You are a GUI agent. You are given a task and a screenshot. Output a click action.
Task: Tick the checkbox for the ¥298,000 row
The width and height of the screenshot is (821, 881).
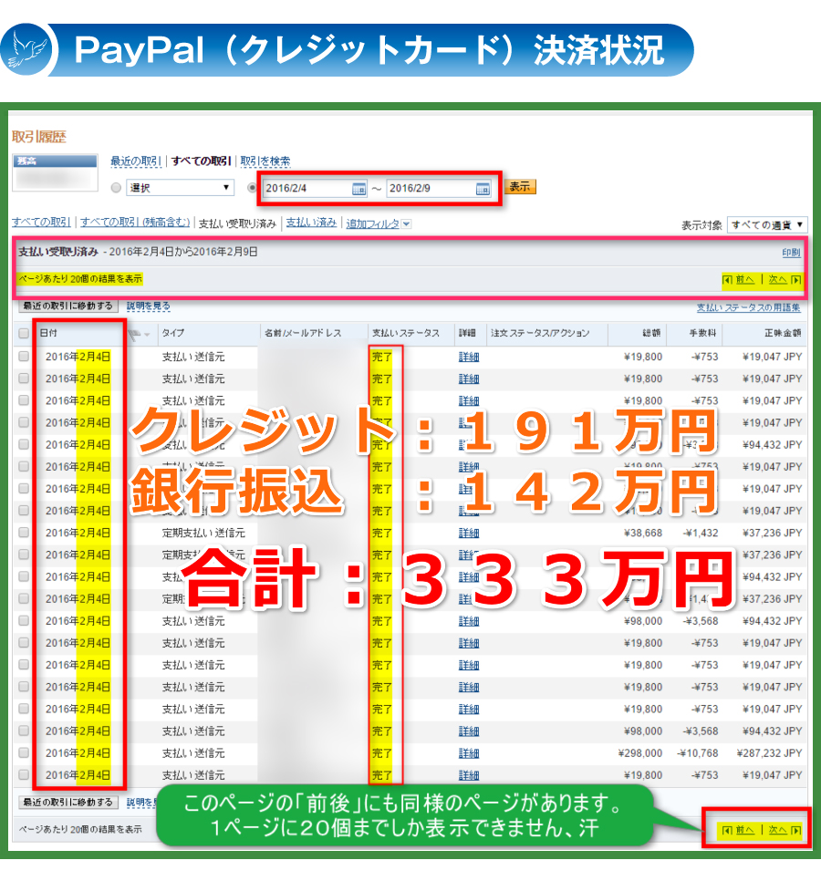pos(24,752)
